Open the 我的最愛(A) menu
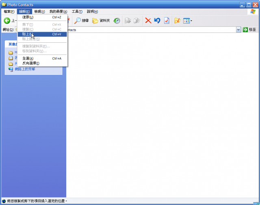 pyautogui.click(x=58, y=11)
